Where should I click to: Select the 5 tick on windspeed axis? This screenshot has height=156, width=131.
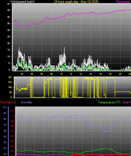click(x=9, y=63)
